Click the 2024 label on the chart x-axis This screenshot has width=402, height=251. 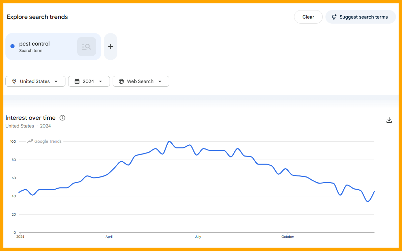pyautogui.click(x=20, y=237)
